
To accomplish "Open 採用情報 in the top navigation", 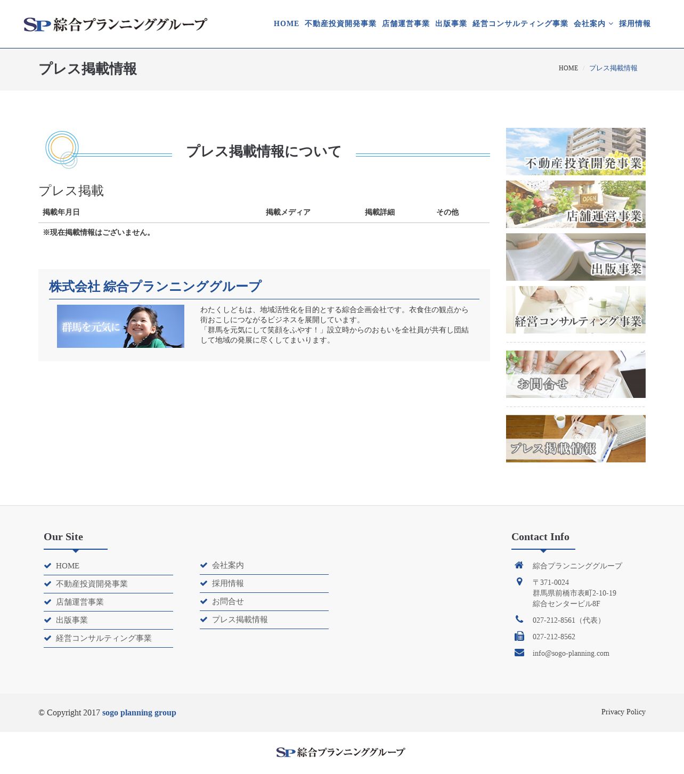I will point(634,23).
